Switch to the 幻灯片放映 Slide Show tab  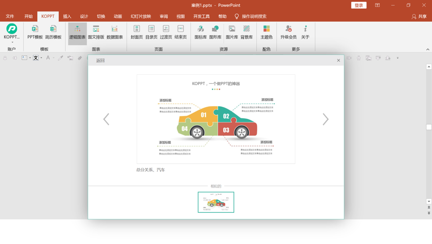click(141, 16)
